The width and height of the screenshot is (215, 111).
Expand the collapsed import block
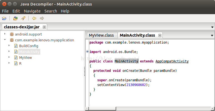(x=87, y=52)
